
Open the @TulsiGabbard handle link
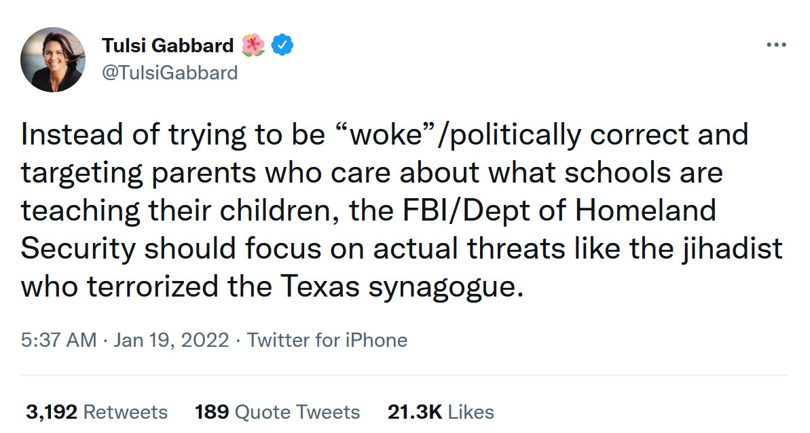click(x=169, y=73)
